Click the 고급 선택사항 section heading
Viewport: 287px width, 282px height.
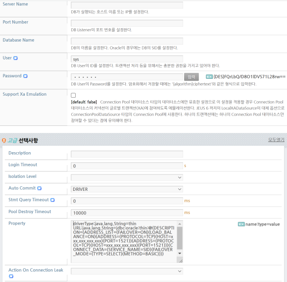click(22, 140)
